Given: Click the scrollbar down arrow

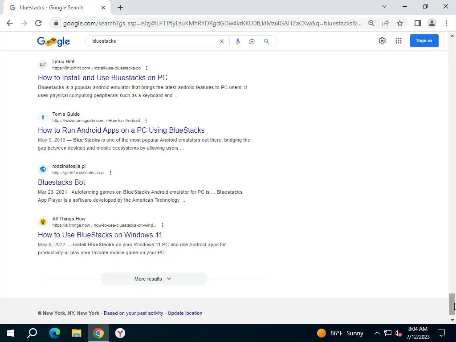Looking at the screenshot, I should point(452,320).
